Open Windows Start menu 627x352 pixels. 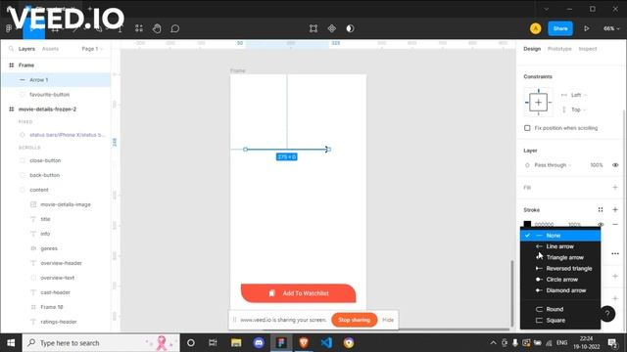click(x=11, y=343)
